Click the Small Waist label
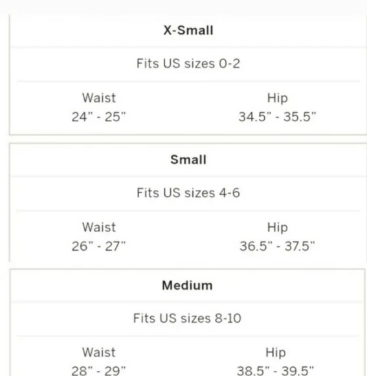Image resolution: width=367 pixels, height=376 pixels. point(99,227)
